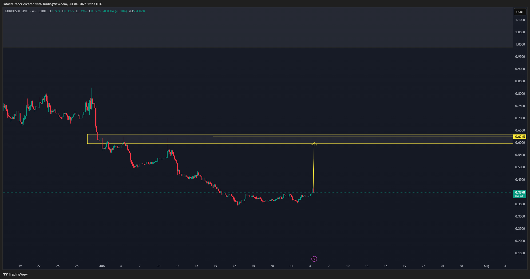Image resolution: width=530 pixels, height=279 pixels.
Task: Click the TradingView logo at bottom left
Action: tap(15, 274)
